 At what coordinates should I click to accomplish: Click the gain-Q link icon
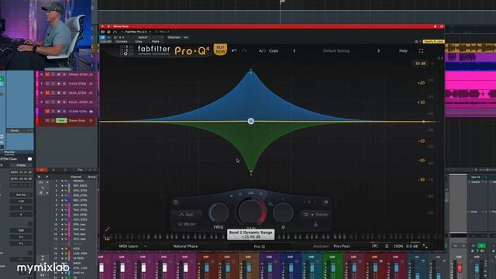[x=270, y=205]
